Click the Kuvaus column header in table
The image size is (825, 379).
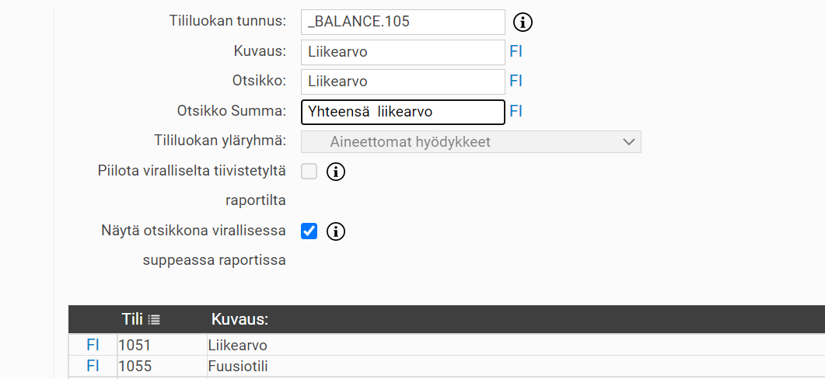[239, 319]
